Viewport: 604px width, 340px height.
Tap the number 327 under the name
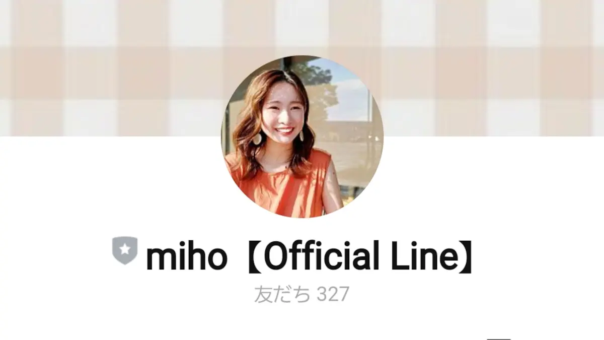(x=333, y=295)
